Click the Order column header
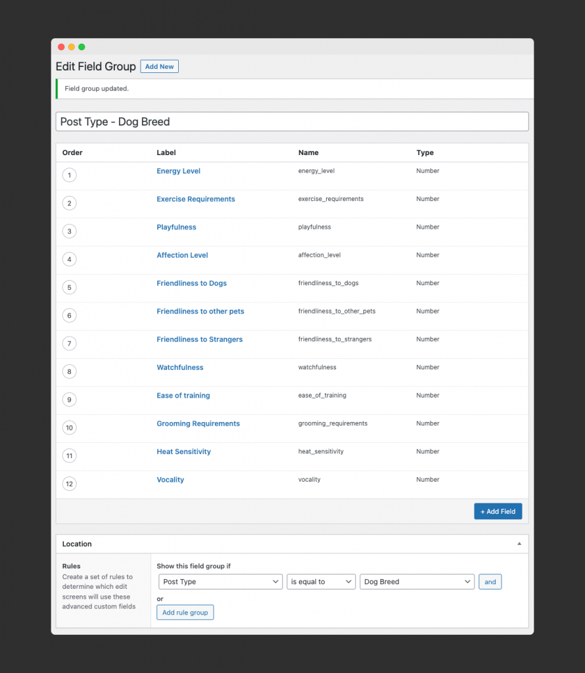The height and width of the screenshot is (673, 585). (x=72, y=152)
